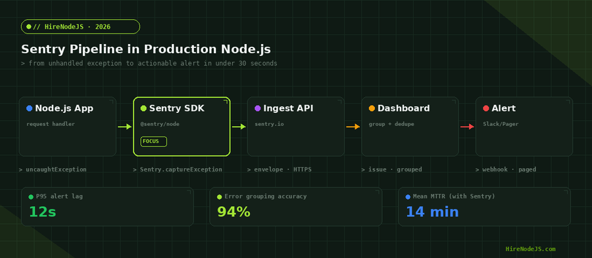Click the 'Error grouping accuracy' label

coord(266,196)
